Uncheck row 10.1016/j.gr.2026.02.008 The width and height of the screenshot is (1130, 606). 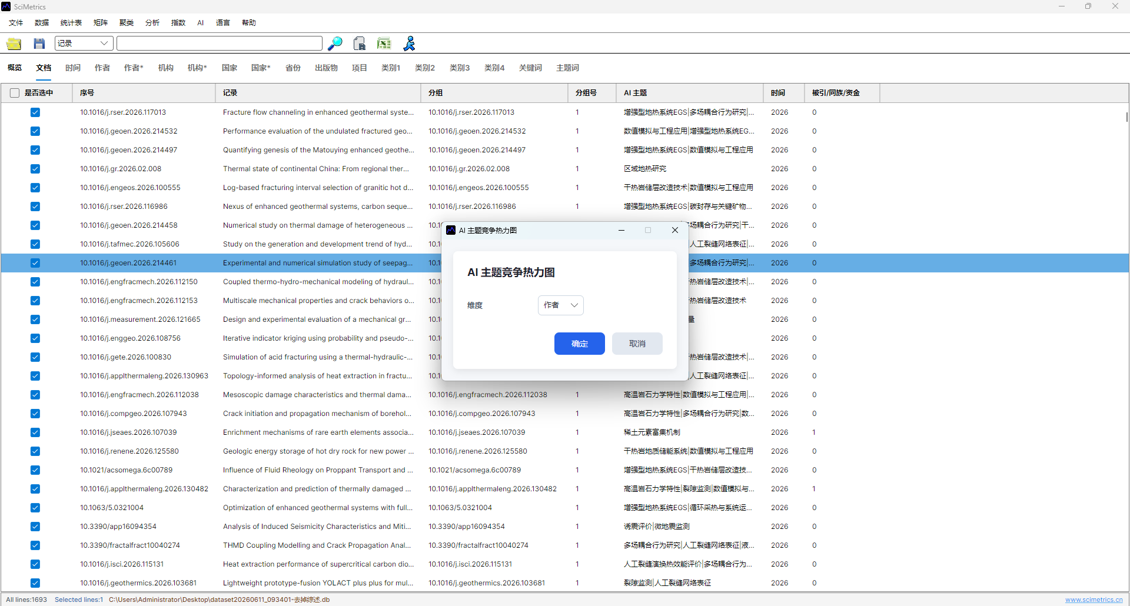point(35,169)
